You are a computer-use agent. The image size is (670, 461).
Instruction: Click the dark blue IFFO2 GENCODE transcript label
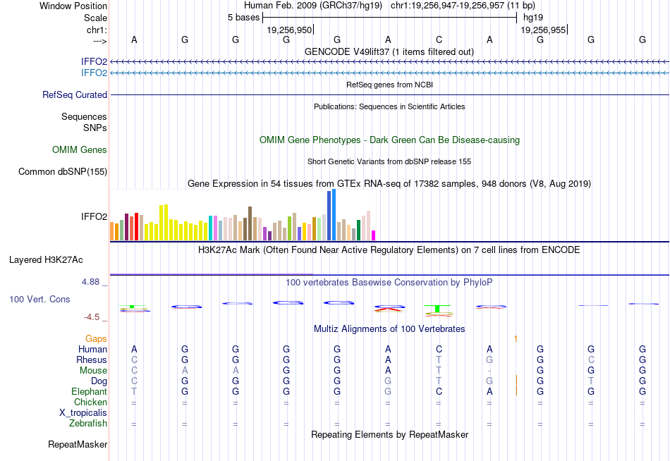tap(94, 61)
